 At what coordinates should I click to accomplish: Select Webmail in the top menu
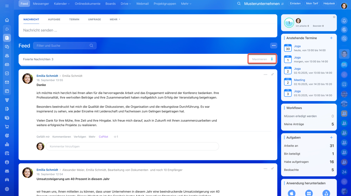[x=142, y=4]
